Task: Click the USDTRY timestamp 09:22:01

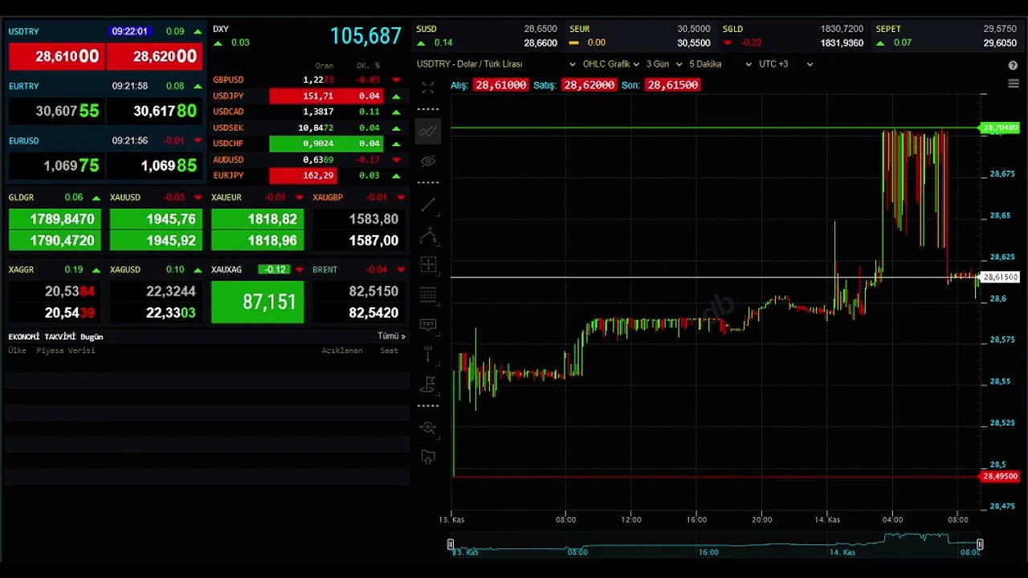Action: tap(130, 31)
